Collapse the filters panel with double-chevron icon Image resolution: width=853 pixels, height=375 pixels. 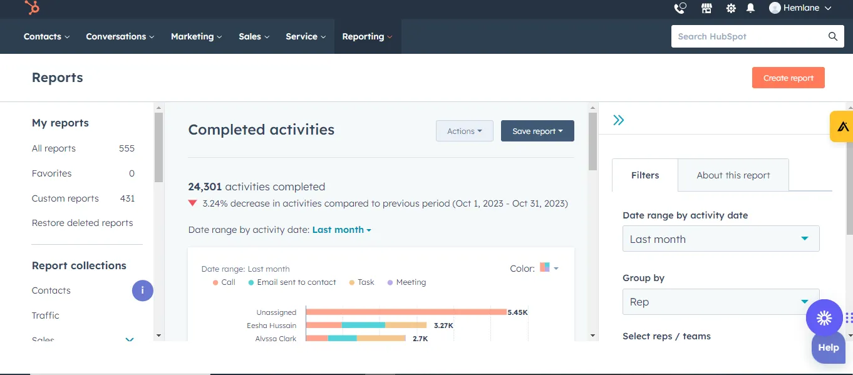point(619,120)
